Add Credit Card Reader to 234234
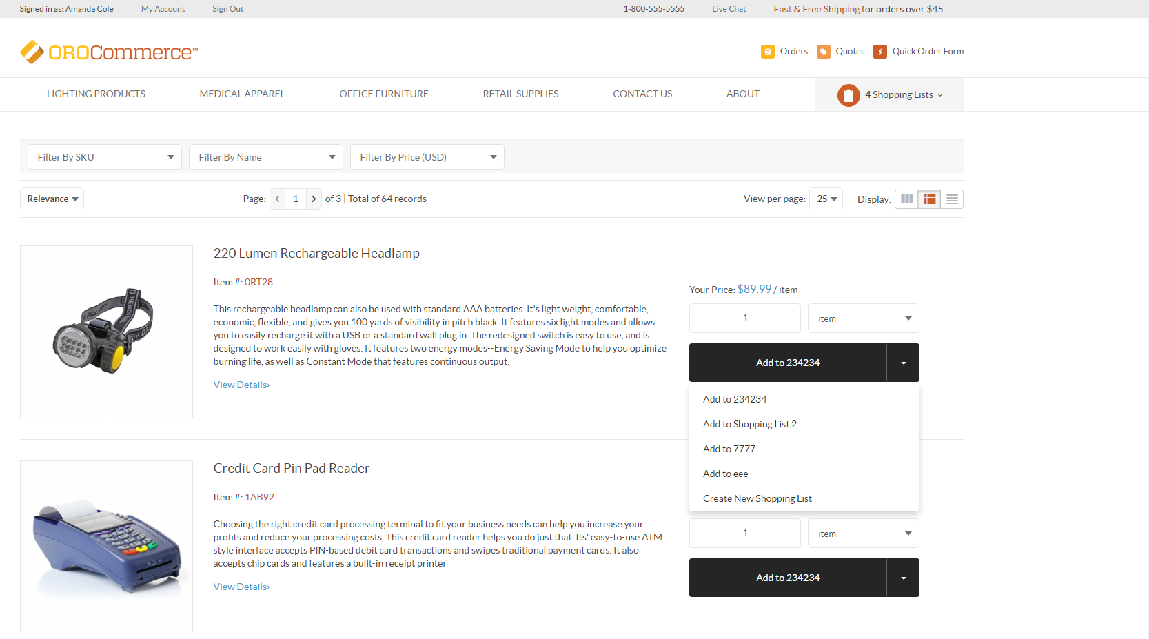The width and height of the screenshot is (1149, 639). (x=788, y=578)
